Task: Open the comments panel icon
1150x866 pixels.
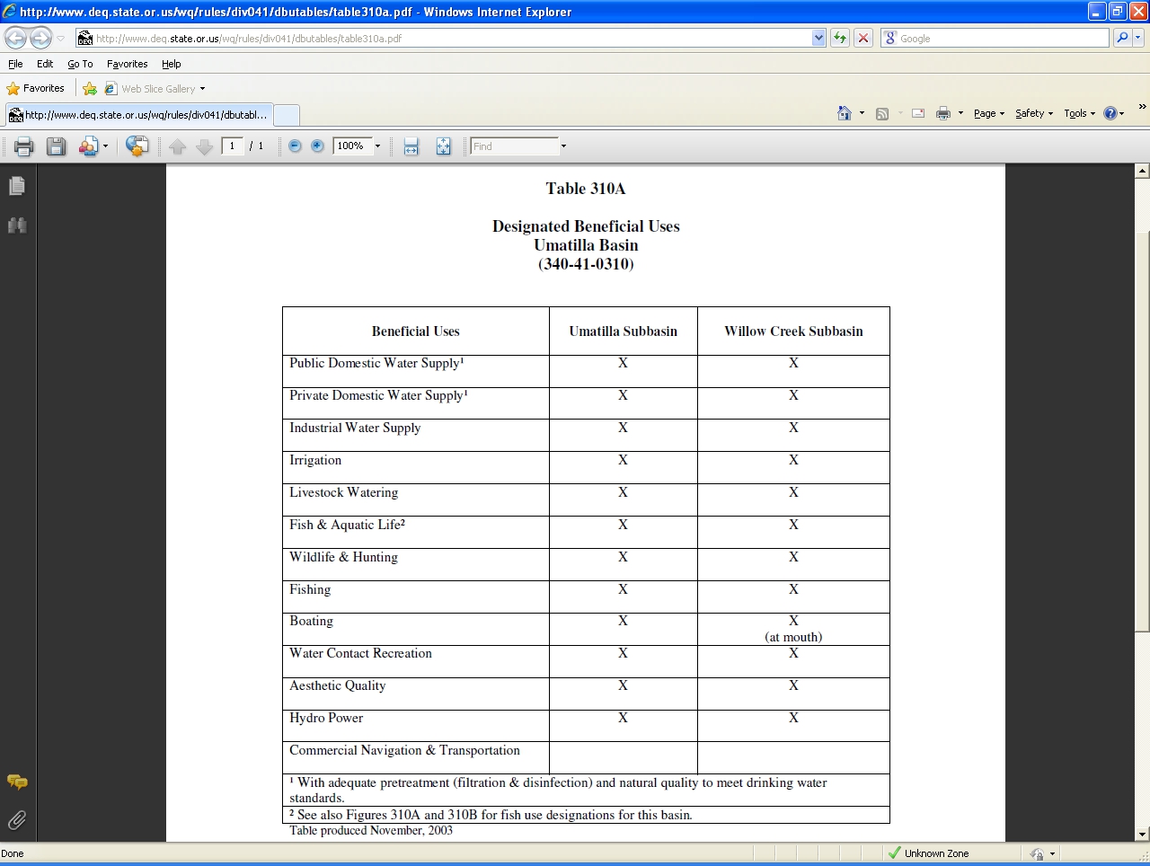Action: [17, 782]
